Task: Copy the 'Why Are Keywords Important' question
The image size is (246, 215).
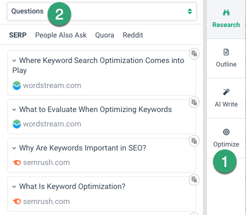Action: coord(194,141)
